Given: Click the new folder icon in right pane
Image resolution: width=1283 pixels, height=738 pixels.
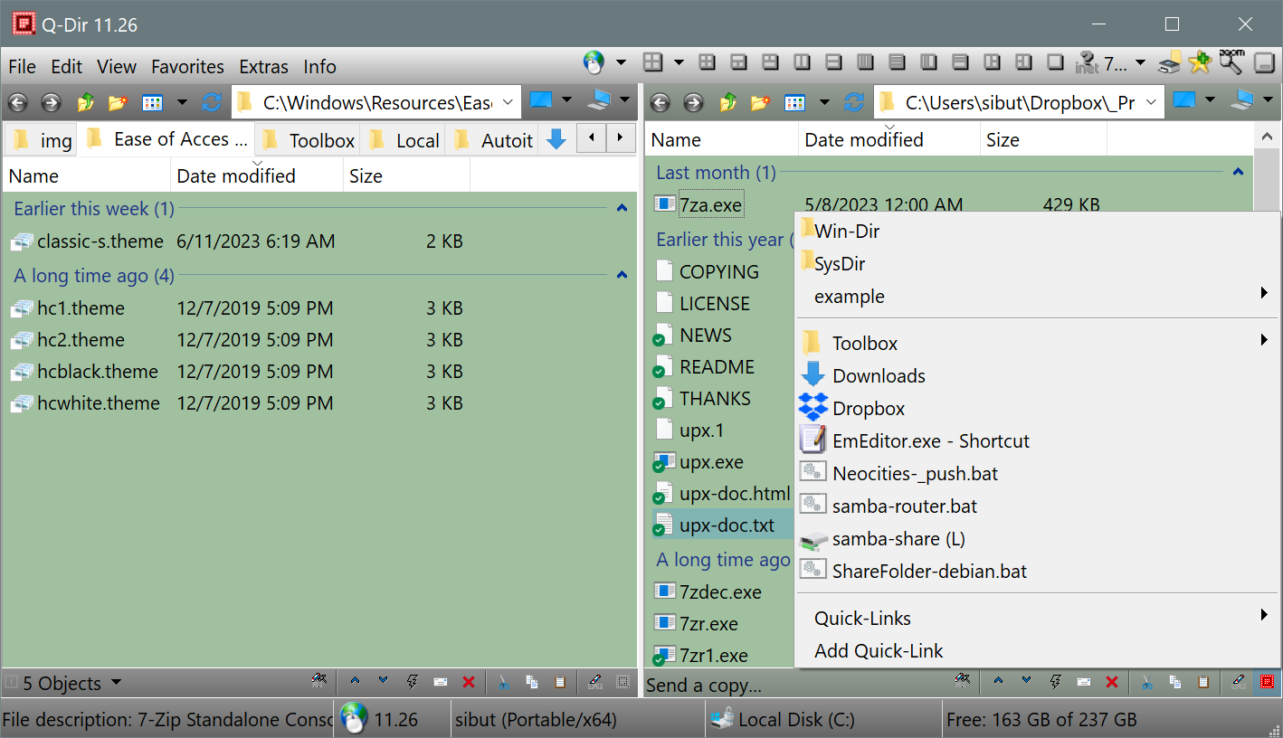Looking at the screenshot, I should click(x=760, y=102).
